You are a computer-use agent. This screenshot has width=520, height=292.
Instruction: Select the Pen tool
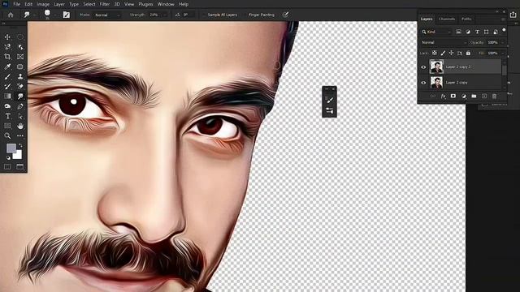20,106
